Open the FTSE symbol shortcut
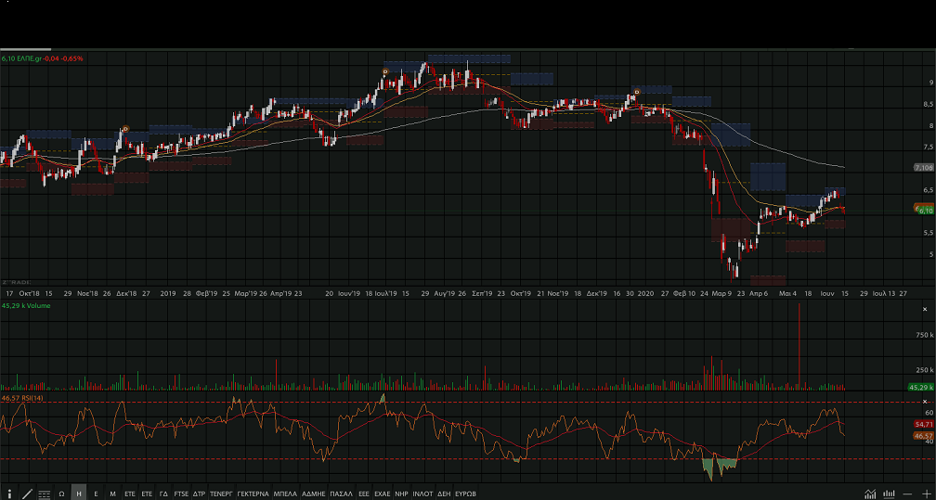This screenshot has height=500, width=936. [180, 494]
